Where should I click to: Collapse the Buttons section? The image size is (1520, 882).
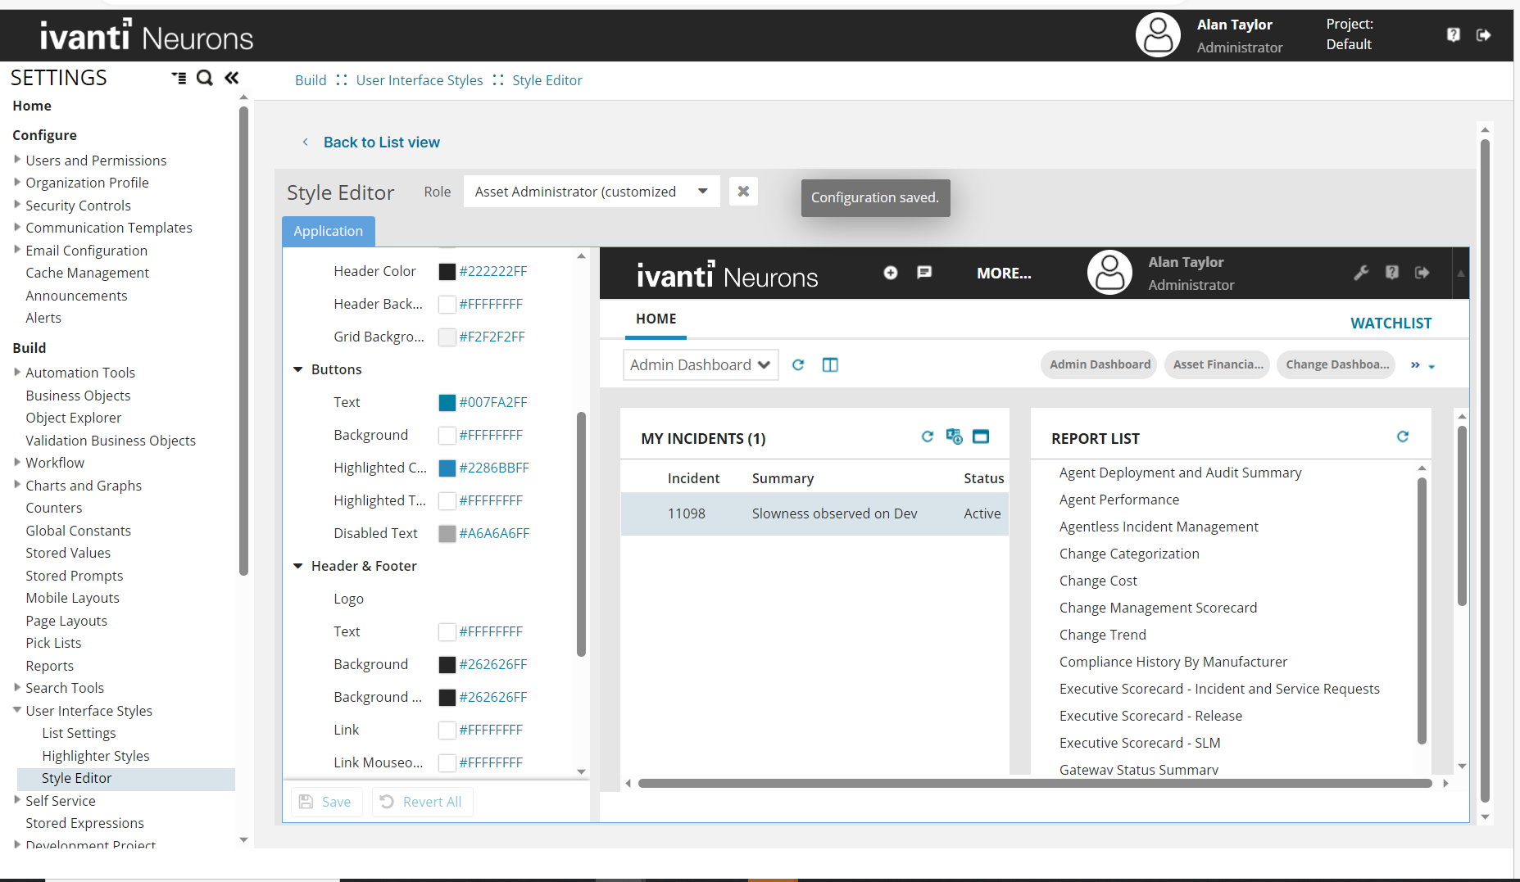pyautogui.click(x=298, y=369)
